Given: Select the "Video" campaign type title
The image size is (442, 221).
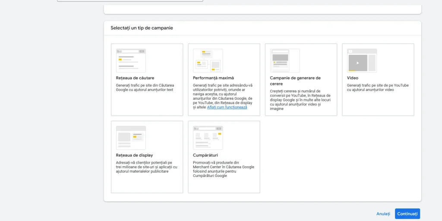Looking at the screenshot, I should tap(353, 78).
